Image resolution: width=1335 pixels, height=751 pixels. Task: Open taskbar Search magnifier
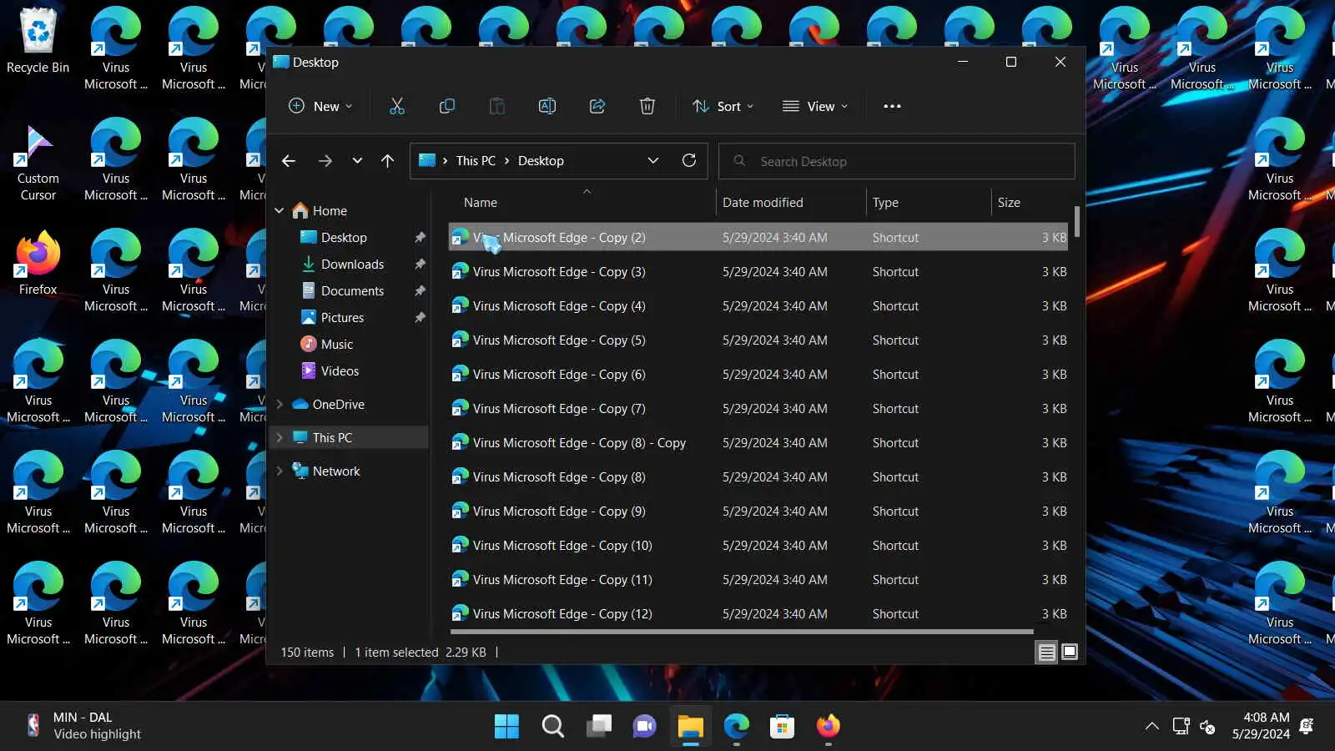552,726
